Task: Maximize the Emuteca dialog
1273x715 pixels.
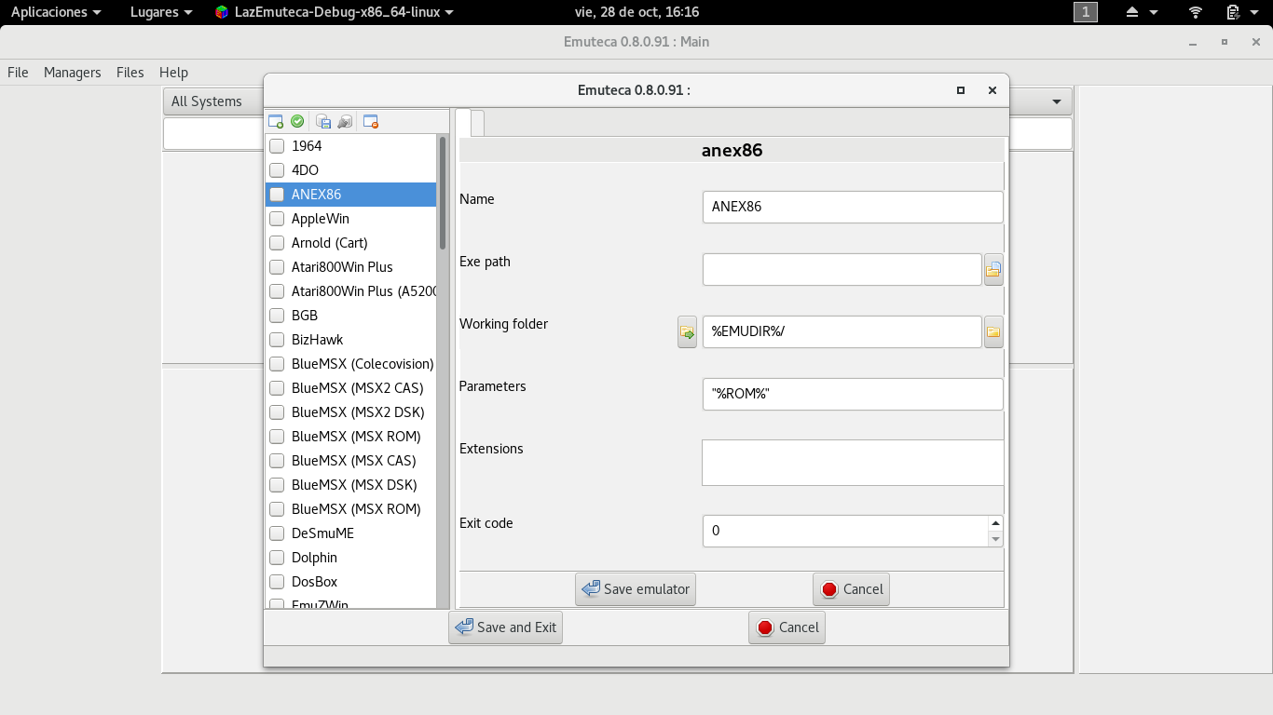Action: point(961,90)
